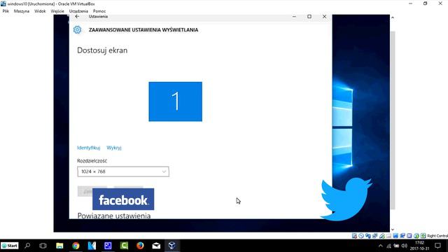Image resolution: width=448 pixels, height=252 pixels.
Task: Switch to VirtualBox taskbar icon
Action: pyautogui.click(x=171, y=246)
